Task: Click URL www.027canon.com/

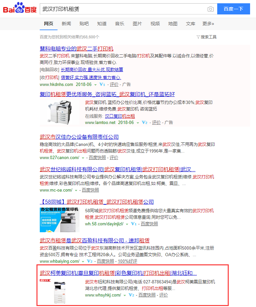Action: click(59, 158)
